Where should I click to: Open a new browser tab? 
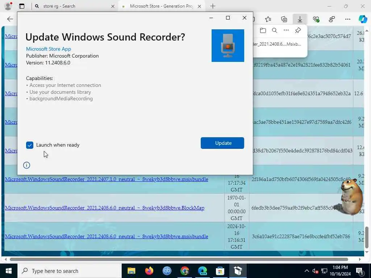[x=213, y=6]
